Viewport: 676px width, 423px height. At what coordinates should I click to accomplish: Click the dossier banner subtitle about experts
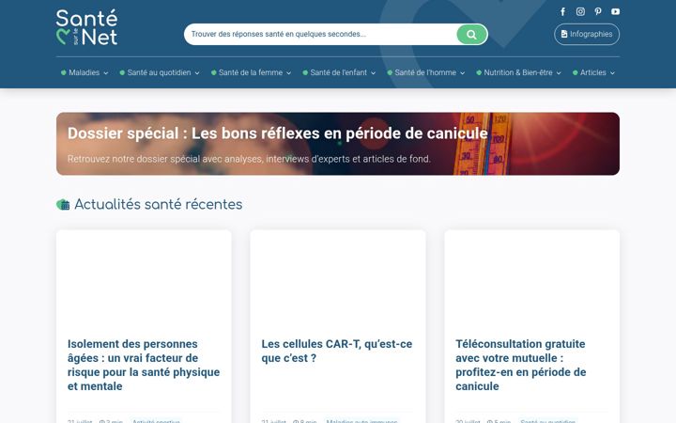(249, 159)
